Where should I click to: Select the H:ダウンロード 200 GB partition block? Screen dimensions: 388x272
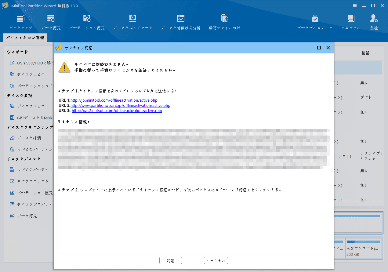point(364,248)
